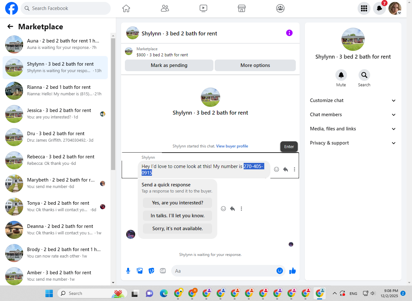Expand Customize chat section
The height and width of the screenshot is (301, 412).
[x=353, y=100]
